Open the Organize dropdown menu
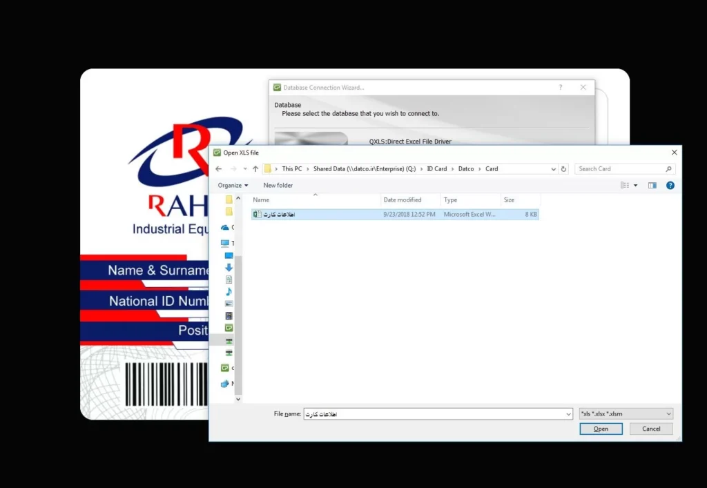 [x=233, y=185]
